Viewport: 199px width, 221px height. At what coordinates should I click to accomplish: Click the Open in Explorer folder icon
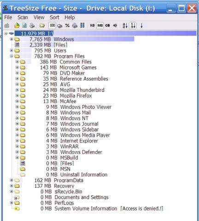tap(42, 25)
